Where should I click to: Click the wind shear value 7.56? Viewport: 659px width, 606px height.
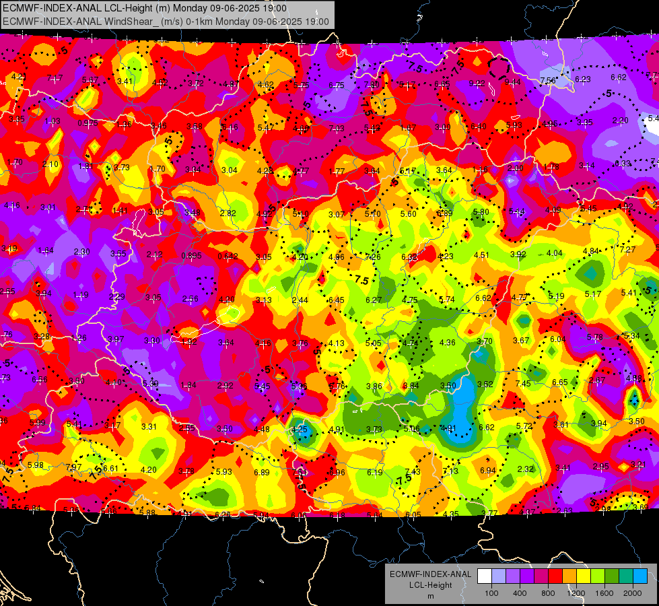click(x=548, y=80)
